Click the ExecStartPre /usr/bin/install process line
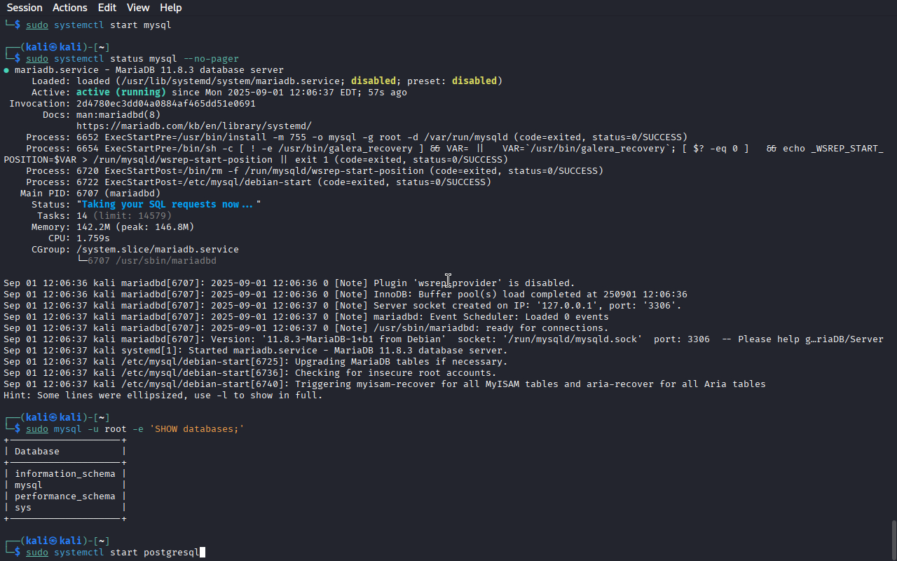Viewport: 897px width, 561px height. coord(357,137)
